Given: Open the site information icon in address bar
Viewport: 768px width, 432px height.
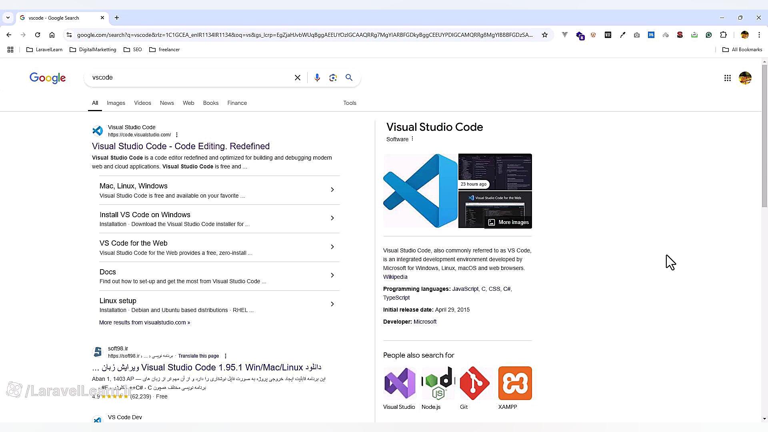Looking at the screenshot, I should pos(69,35).
